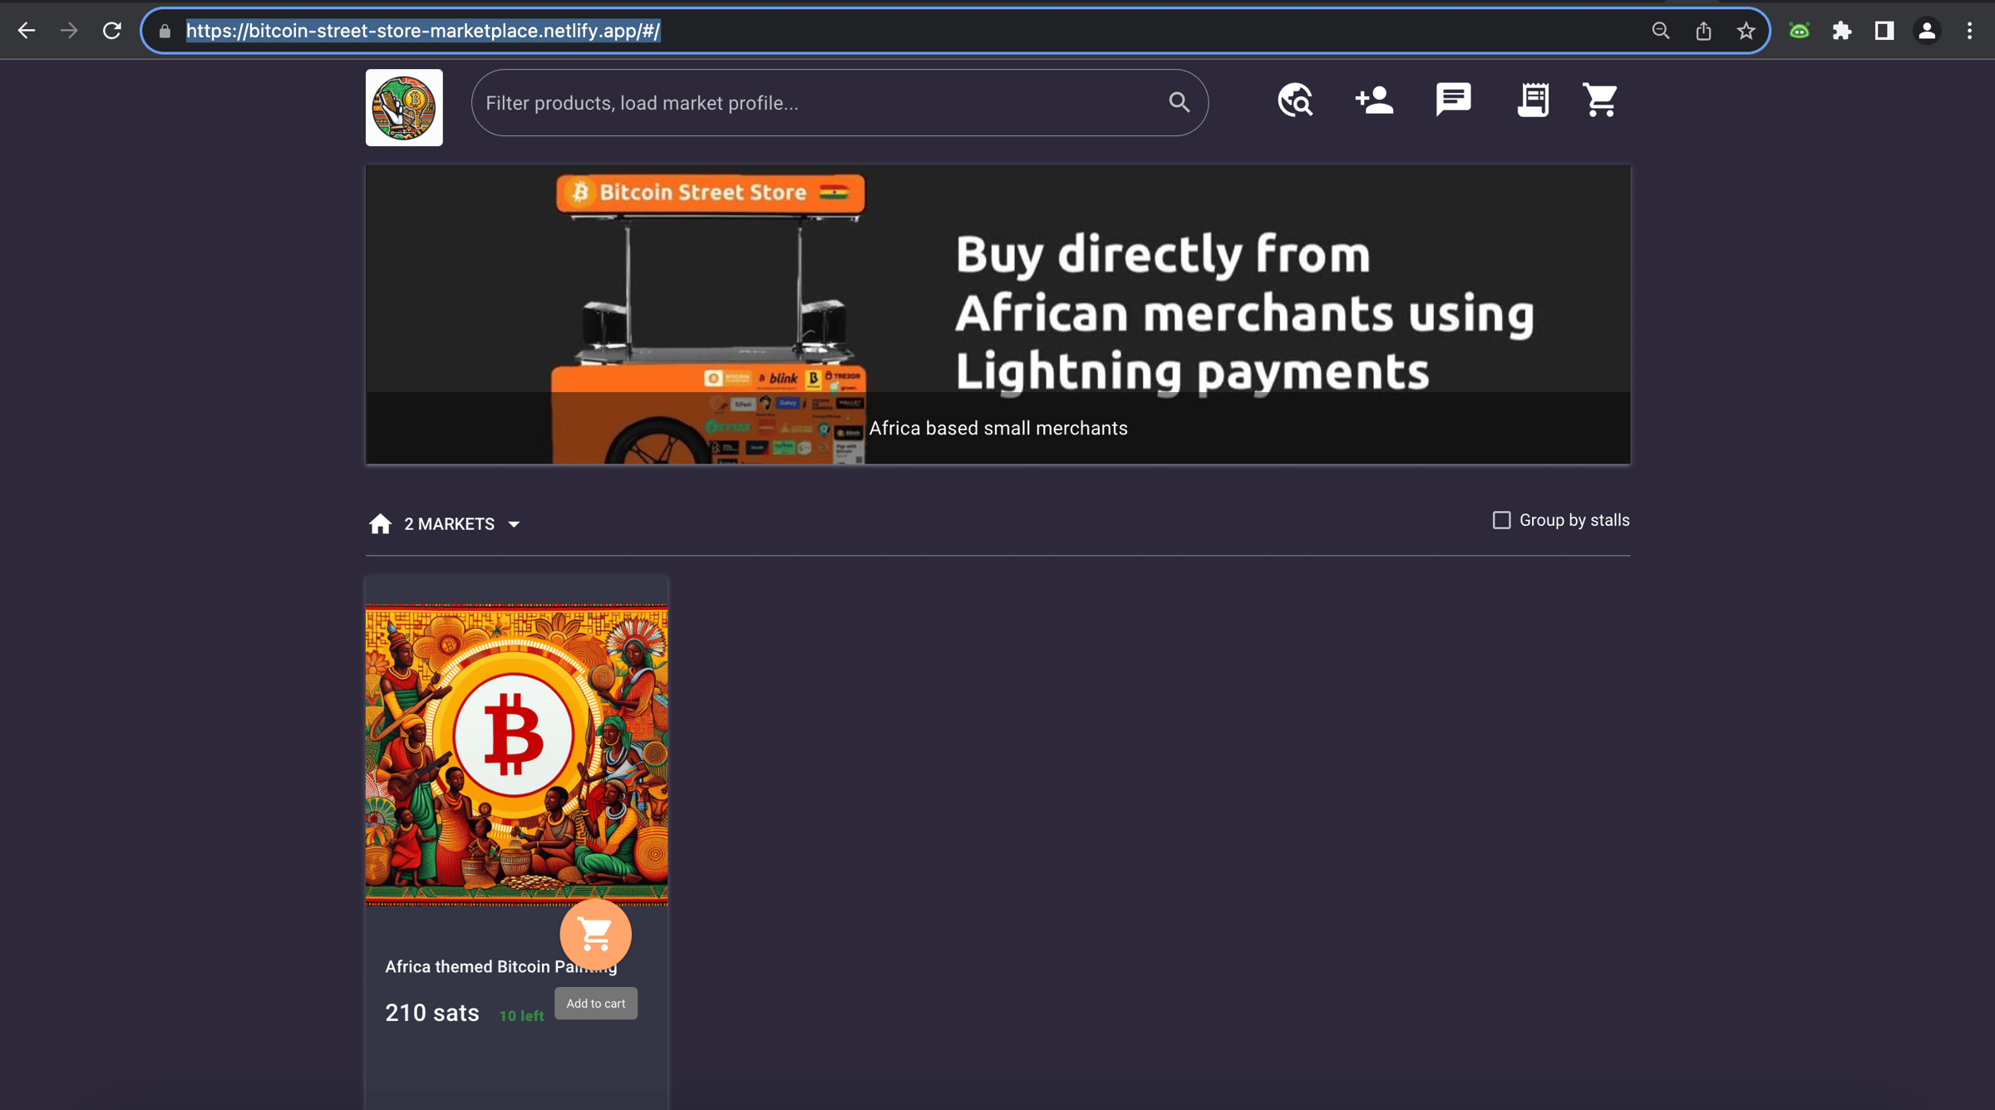
Task: Bookmark this page with star icon
Action: coord(1746,31)
